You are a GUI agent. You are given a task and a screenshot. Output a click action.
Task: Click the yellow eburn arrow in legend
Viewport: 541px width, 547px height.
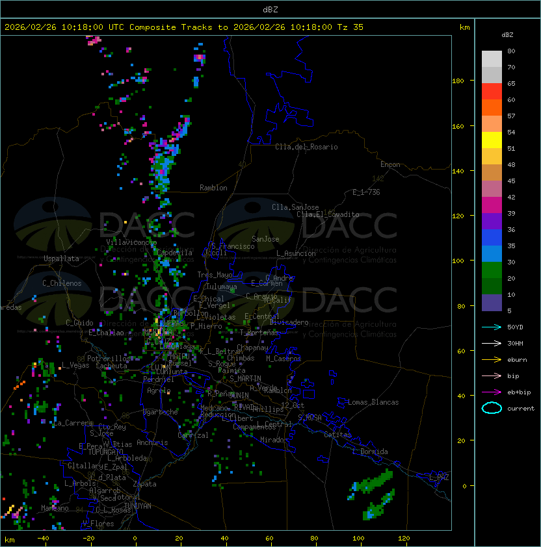pos(492,359)
